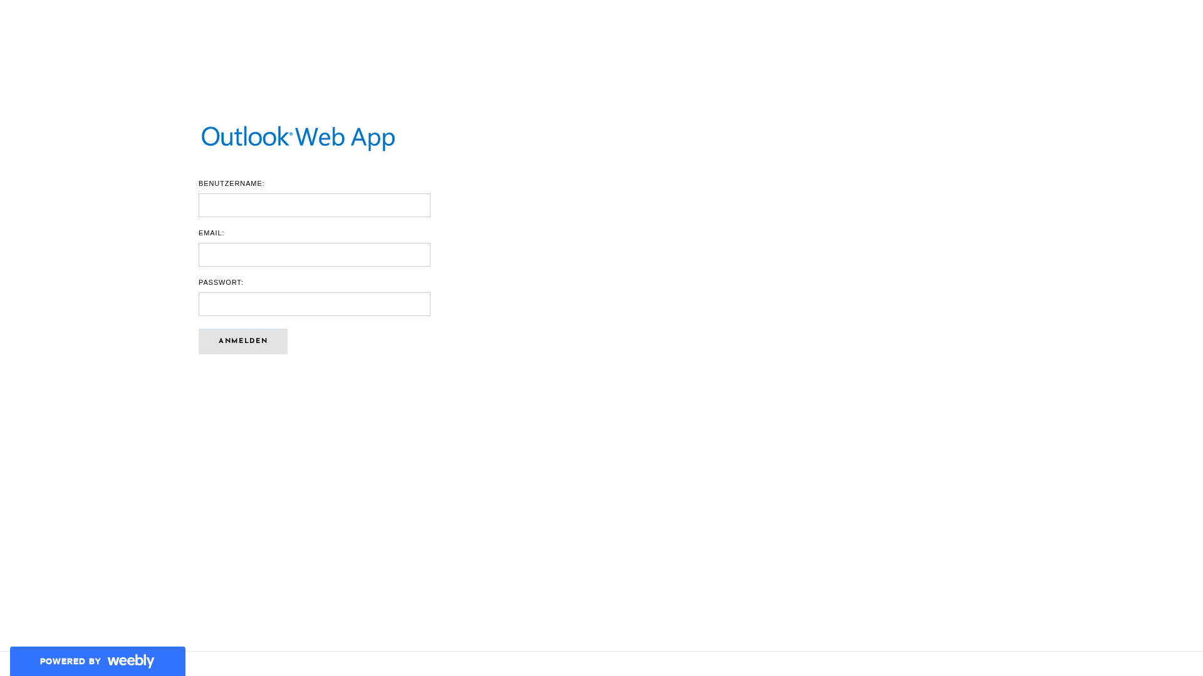Click the EMAIL label

click(x=211, y=233)
